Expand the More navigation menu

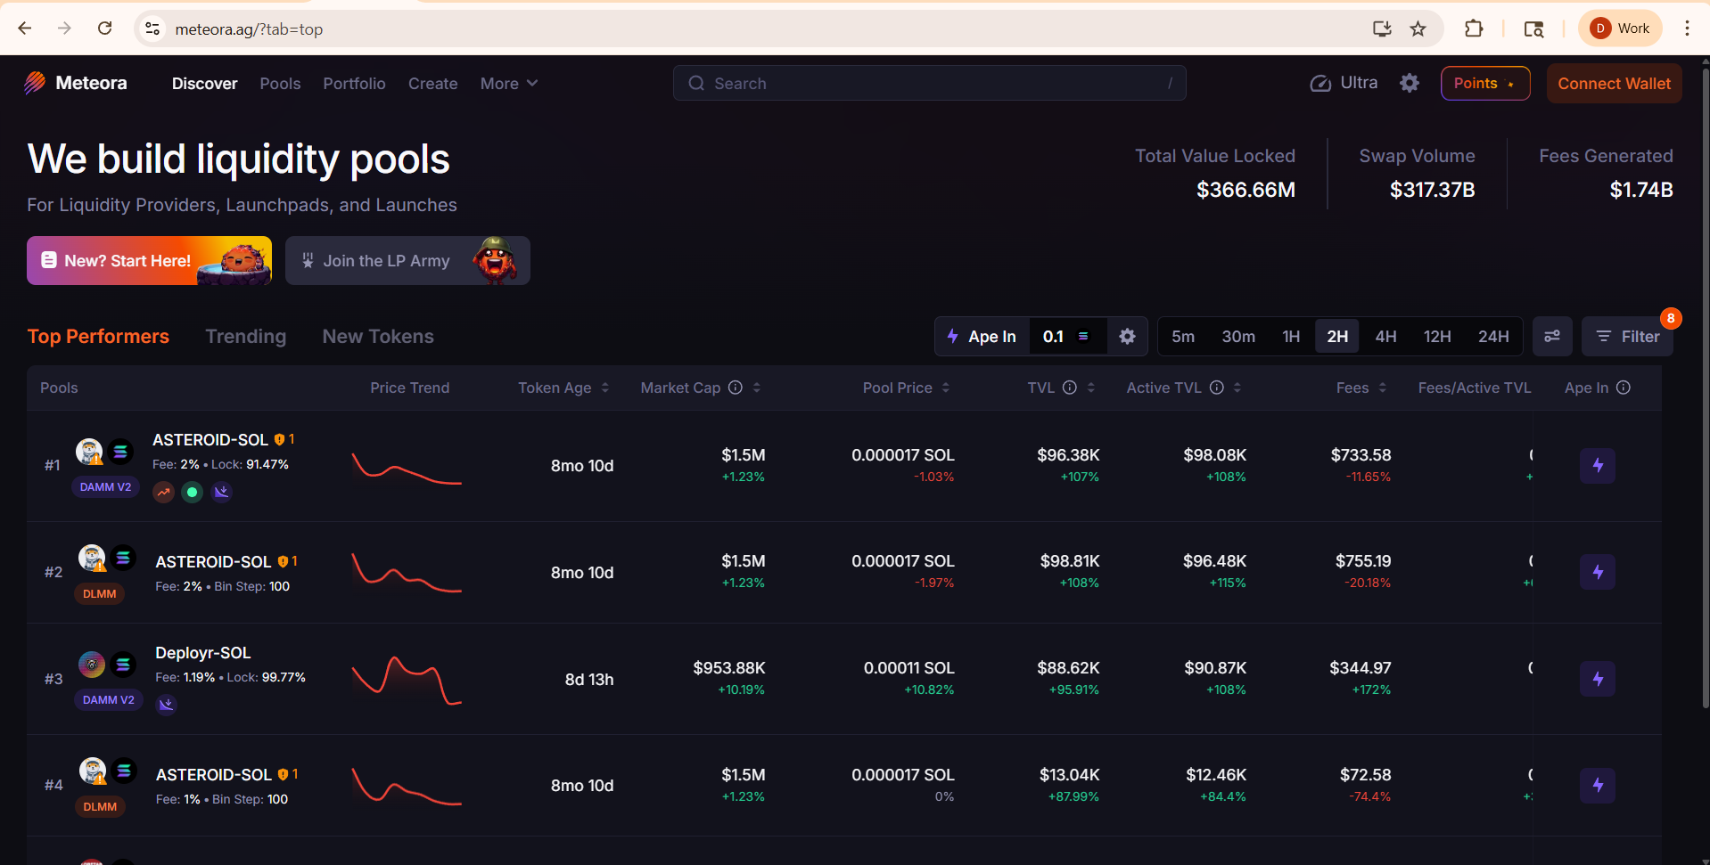[x=508, y=83]
